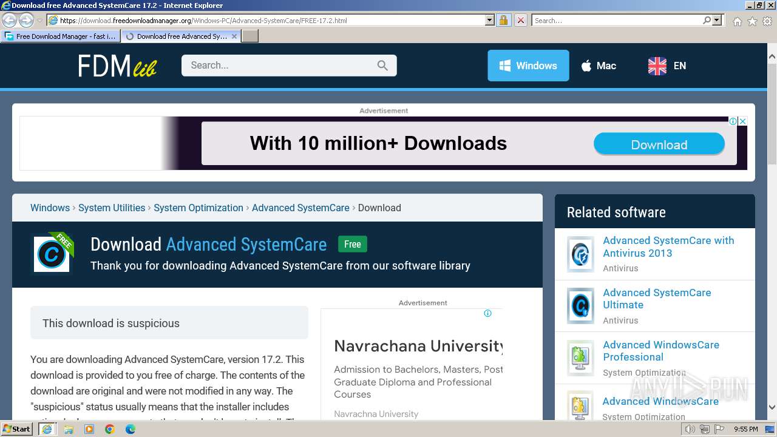Click the magnifier icon in IE search box
This screenshot has width=777, height=437.
pos(707,20)
